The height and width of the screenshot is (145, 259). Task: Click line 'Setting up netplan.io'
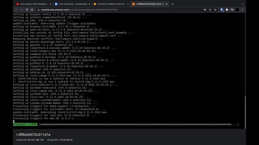point(51,72)
